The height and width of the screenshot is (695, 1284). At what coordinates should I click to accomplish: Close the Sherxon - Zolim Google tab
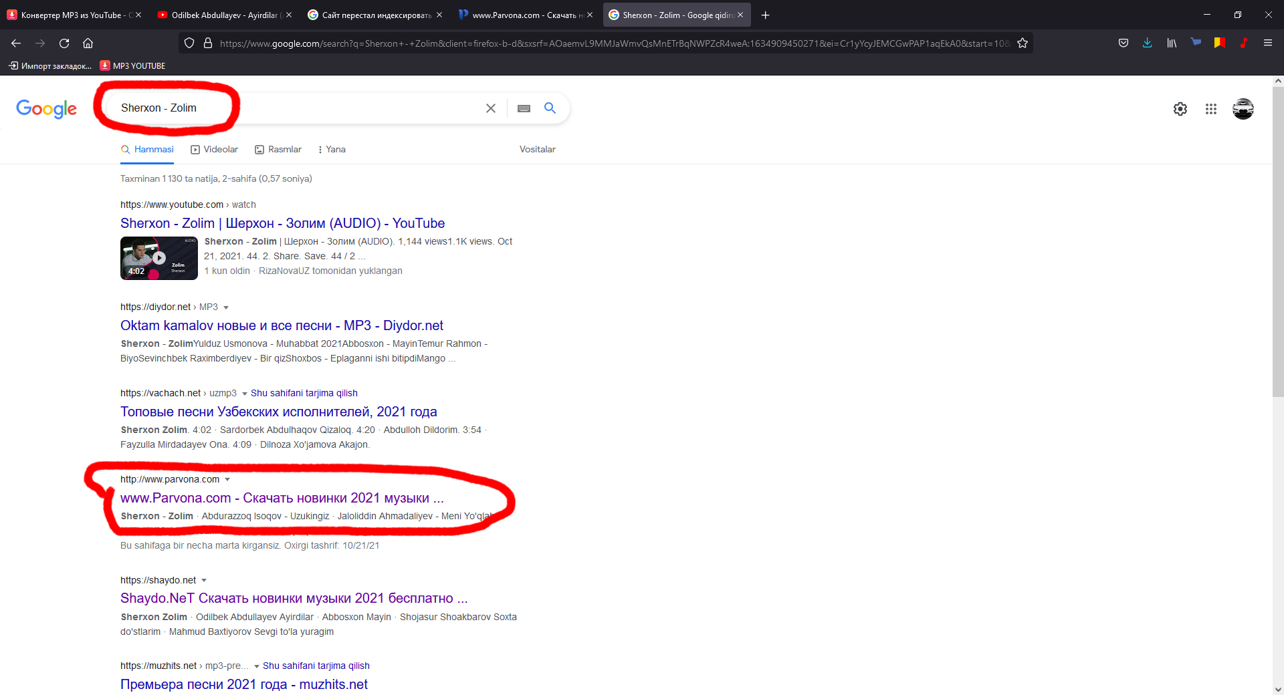coord(740,15)
